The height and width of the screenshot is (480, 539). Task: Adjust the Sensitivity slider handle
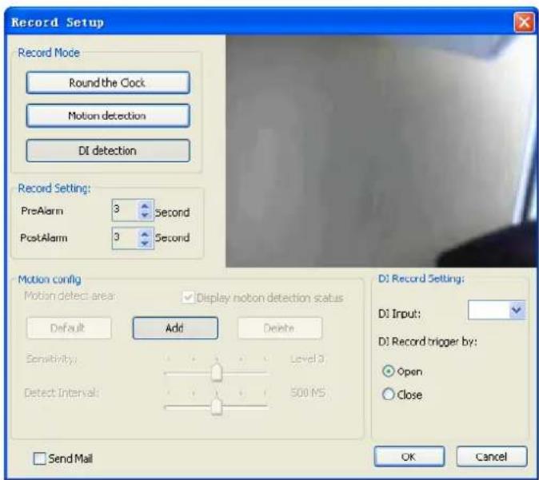click(217, 372)
